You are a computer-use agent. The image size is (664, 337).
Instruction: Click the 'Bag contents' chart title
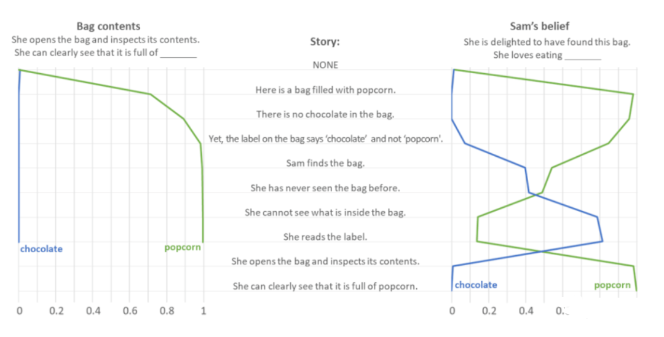tap(108, 26)
